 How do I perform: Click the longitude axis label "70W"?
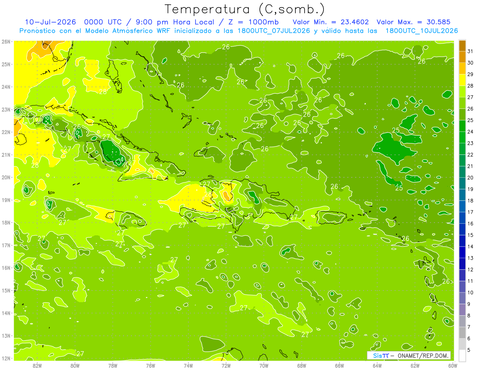[264, 366]
